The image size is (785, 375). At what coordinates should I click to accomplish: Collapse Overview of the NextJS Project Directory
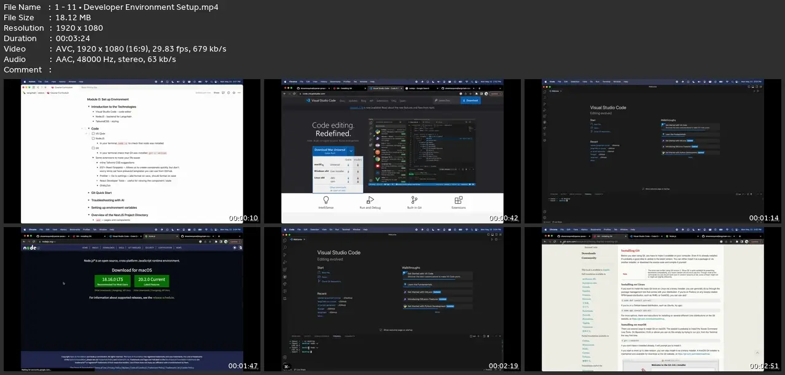[x=88, y=215]
